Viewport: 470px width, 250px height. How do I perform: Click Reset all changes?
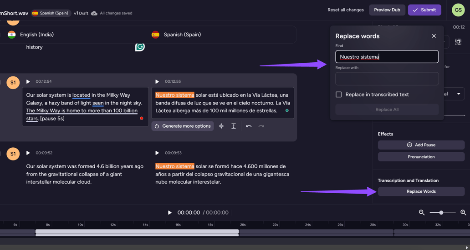345,10
